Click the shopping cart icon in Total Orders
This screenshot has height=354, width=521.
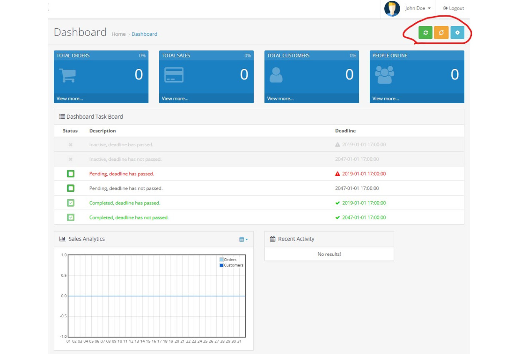[x=67, y=75]
